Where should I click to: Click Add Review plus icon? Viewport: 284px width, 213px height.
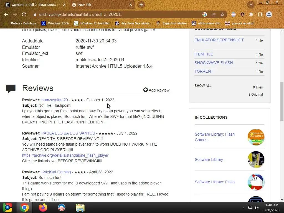(x=145, y=90)
